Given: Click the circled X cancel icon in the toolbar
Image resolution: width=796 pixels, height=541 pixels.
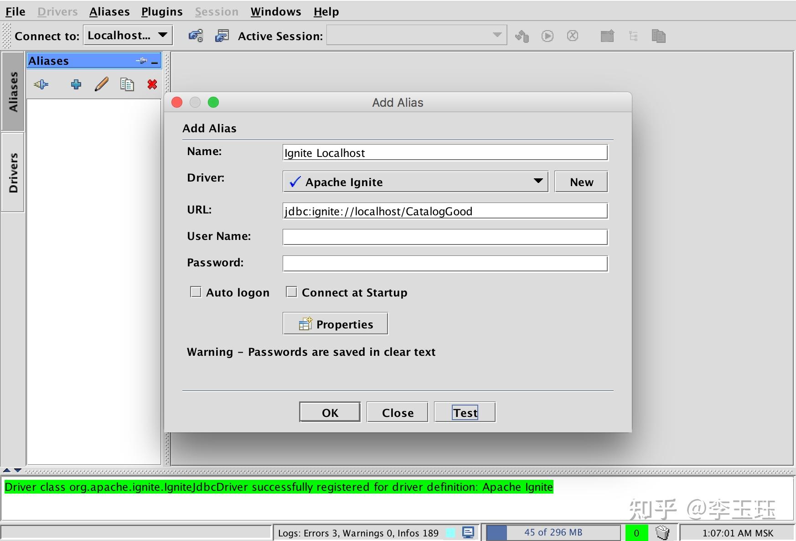Looking at the screenshot, I should point(573,36).
